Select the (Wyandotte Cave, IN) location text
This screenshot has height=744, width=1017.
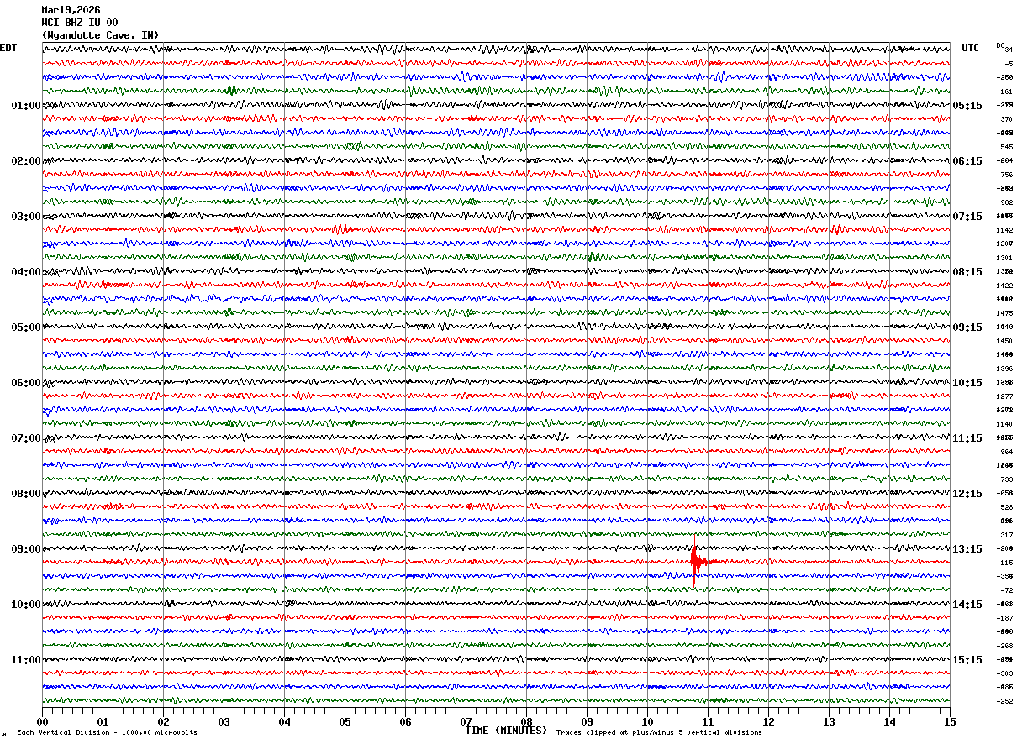(x=100, y=35)
